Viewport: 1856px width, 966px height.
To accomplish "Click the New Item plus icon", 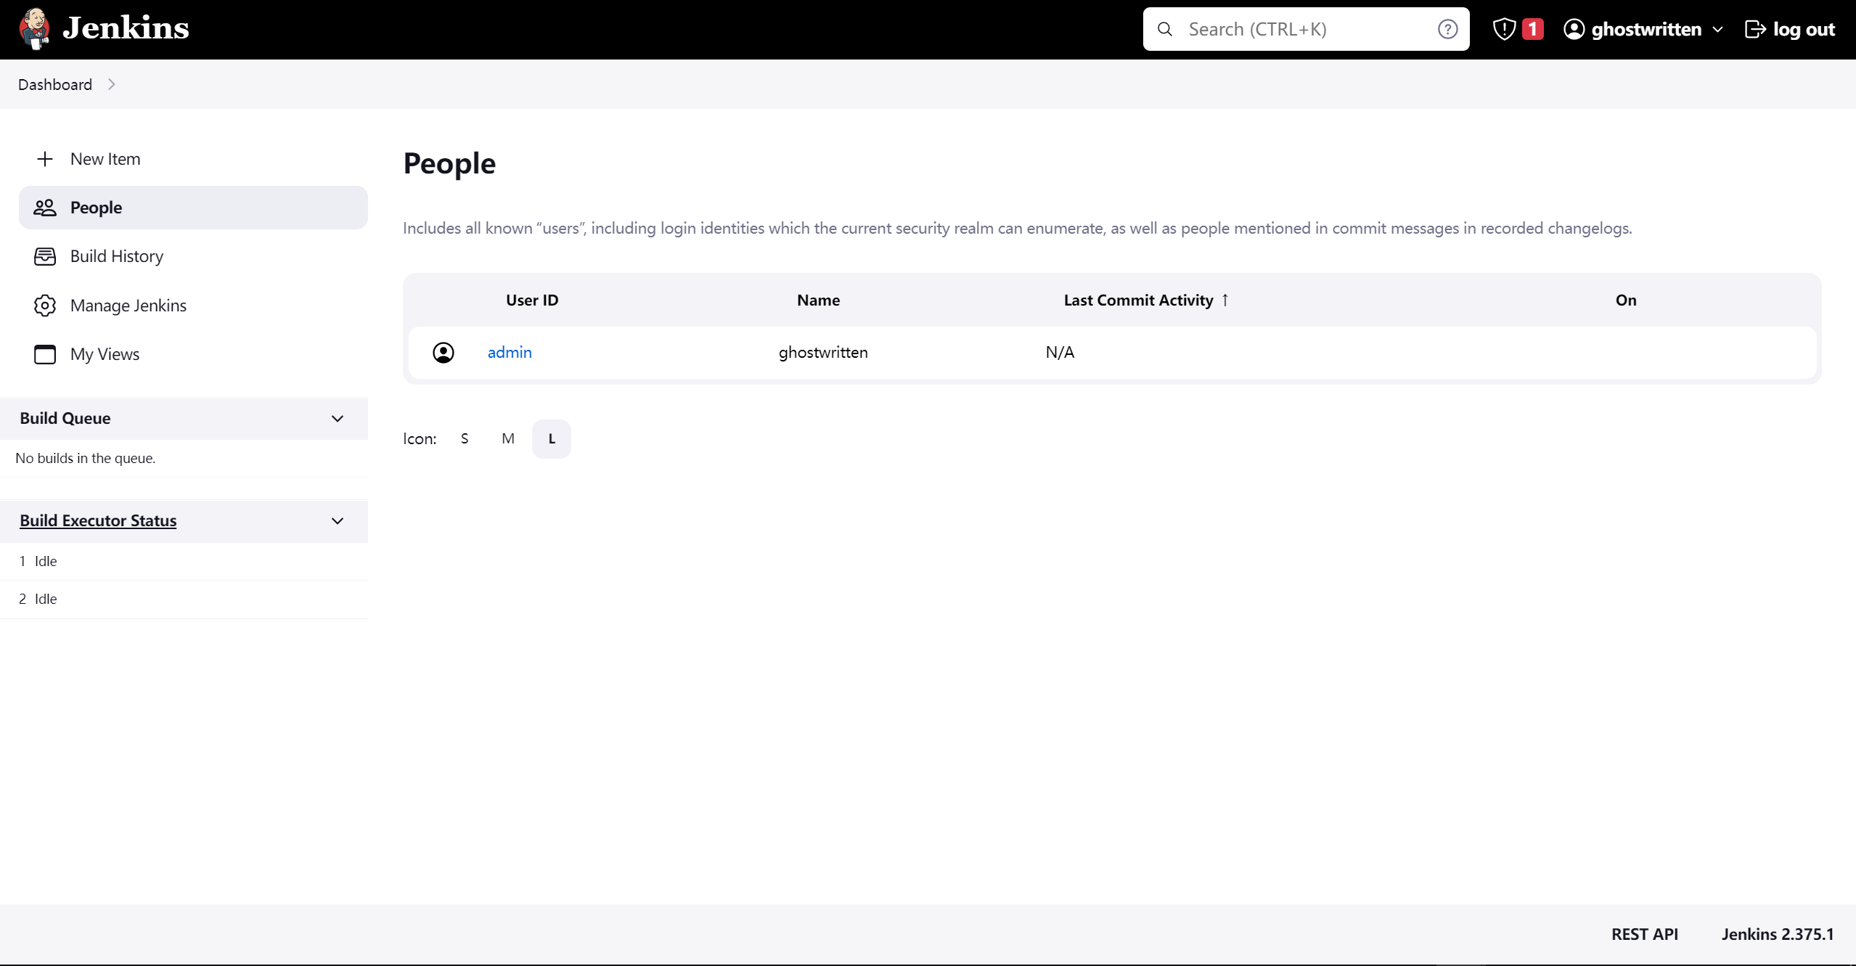I will click(x=43, y=158).
